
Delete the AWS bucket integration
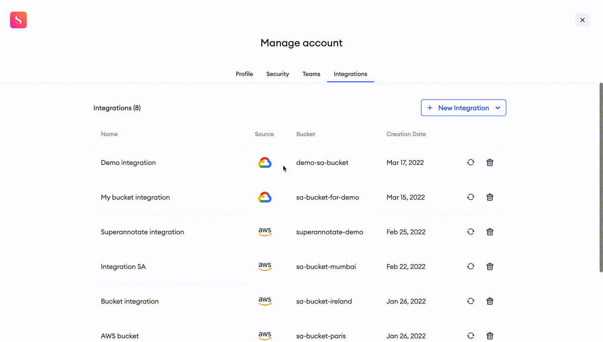[490, 336]
